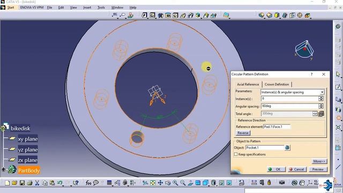Viewport: 343px width, 193px height.
Task: Click the Hole tool icon
Action: (175, 16)
